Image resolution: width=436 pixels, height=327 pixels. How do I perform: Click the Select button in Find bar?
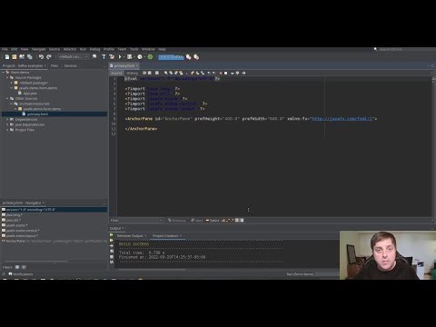point(213,220)
